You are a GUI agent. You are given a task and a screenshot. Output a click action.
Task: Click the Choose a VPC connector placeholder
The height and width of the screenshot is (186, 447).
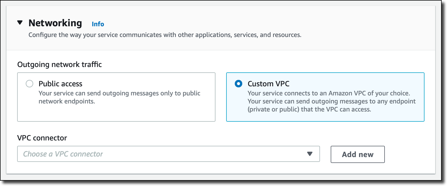tap(63, 154)
